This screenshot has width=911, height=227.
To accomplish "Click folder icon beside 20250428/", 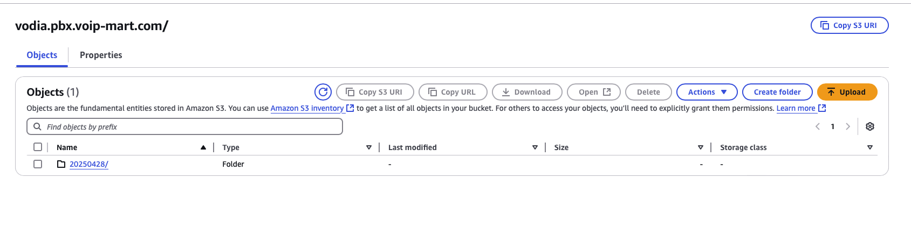I will pyautogui.click(x=61, y=164).
